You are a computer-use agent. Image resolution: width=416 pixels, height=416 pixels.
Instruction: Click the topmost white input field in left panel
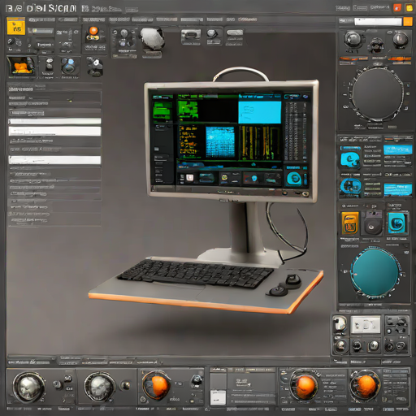(x=54, y=121)
